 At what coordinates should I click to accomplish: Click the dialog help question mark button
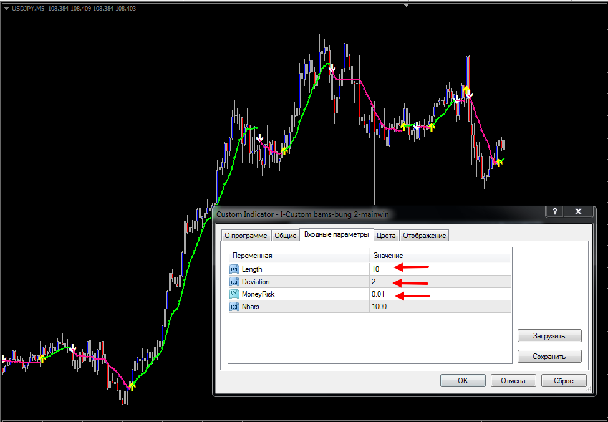tap(554, 211)
